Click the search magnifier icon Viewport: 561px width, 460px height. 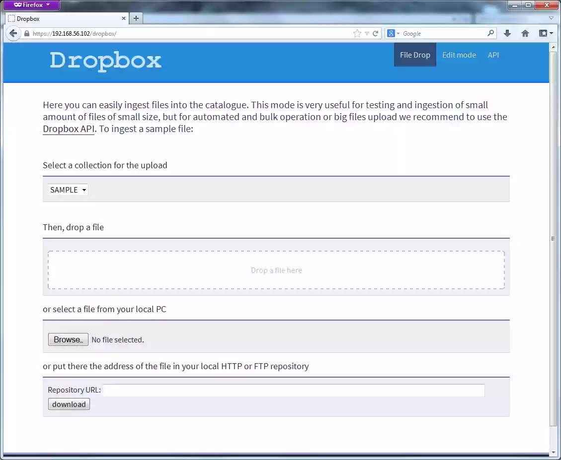[x=491, y=33]
